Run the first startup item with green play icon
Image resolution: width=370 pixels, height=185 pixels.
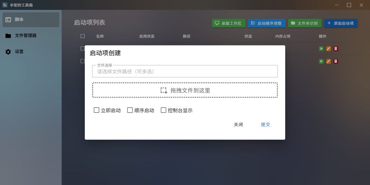click(x=321, y=48)
